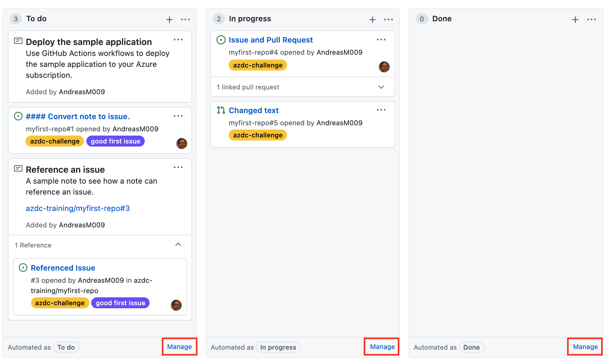
Task: Click Manage under the Done column
Action: point(585,347)
